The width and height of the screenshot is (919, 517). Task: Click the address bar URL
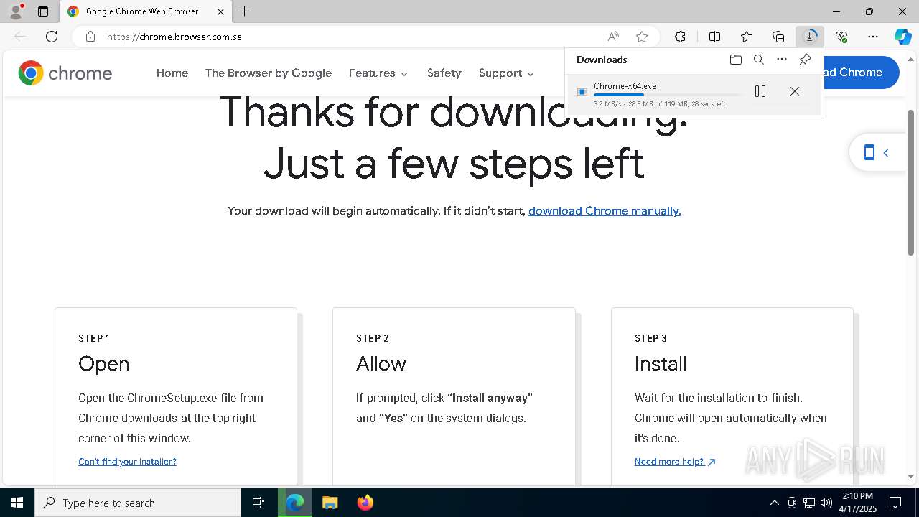(174, 37)
